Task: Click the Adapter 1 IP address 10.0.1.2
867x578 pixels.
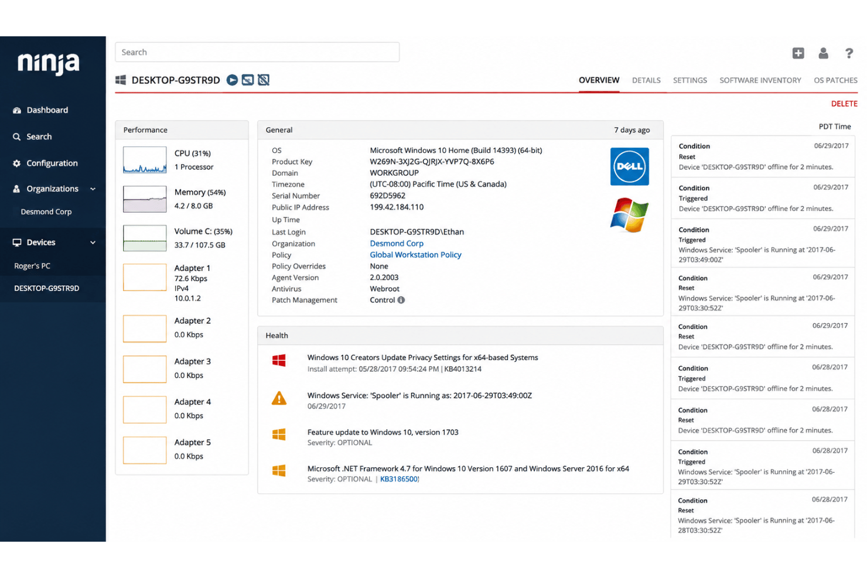Action: tap(187, 298)
